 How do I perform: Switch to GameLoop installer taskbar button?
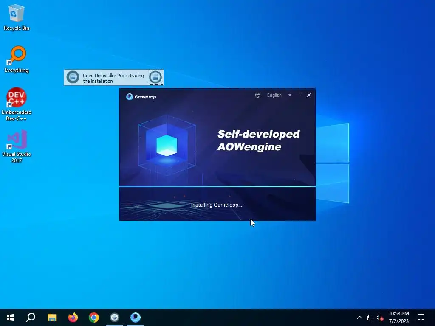click(x=136, y=318)
